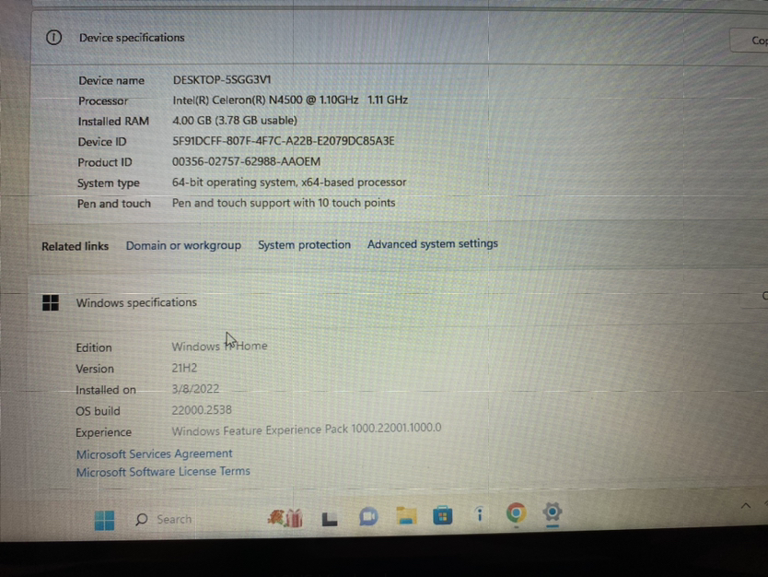Screen dimensions: 768x577
Task: Collapse the Windows specifications header
Action: tap(397, 302)
